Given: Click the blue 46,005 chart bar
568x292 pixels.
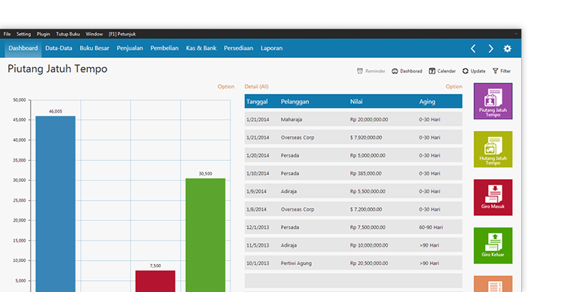Looking at the screenshot, I should (55, 203).
